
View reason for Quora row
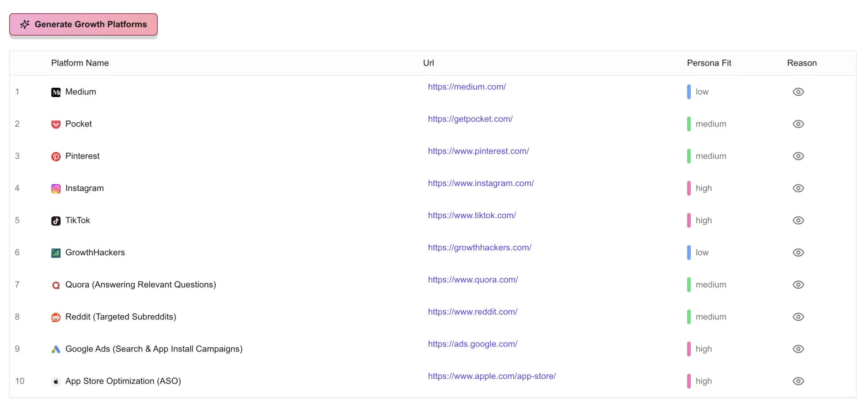pos(798,285)
